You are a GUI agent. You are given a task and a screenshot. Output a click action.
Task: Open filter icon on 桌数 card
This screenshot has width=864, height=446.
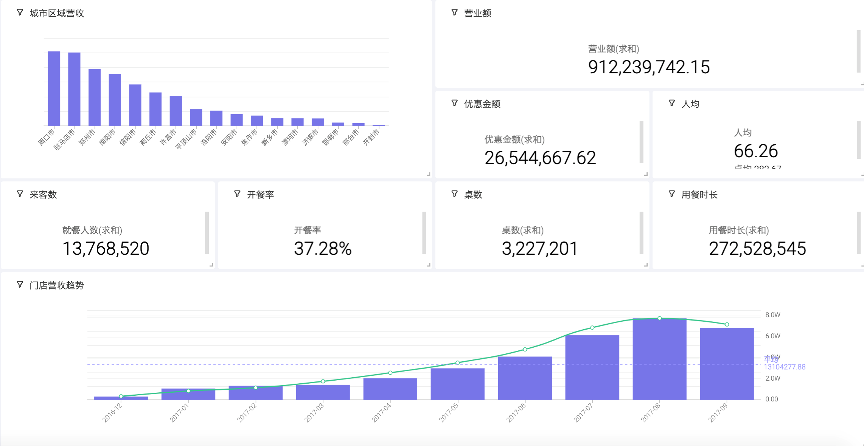point(454,194)
